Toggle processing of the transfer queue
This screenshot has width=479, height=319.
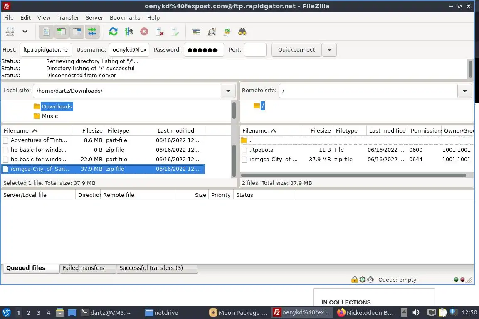point(129,32)
